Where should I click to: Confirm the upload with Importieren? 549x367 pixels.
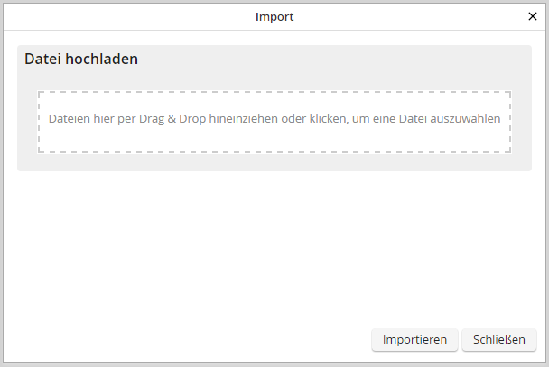tap(414, 339)
